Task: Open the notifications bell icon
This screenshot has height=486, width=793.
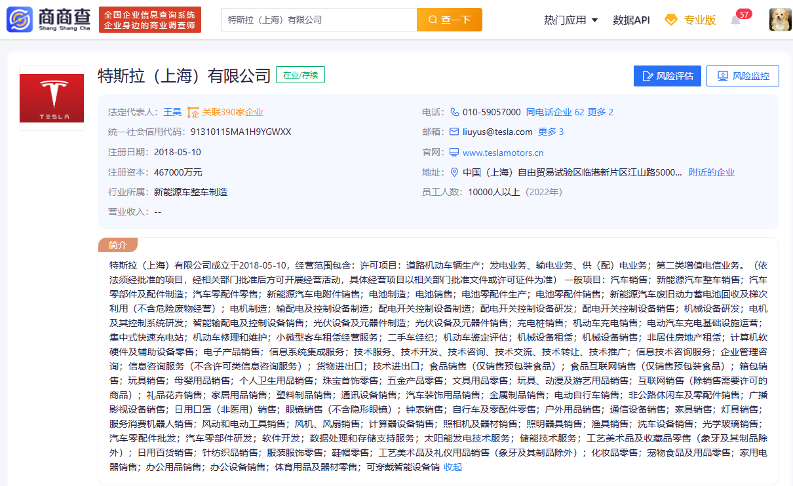Action: coord(736,20)
